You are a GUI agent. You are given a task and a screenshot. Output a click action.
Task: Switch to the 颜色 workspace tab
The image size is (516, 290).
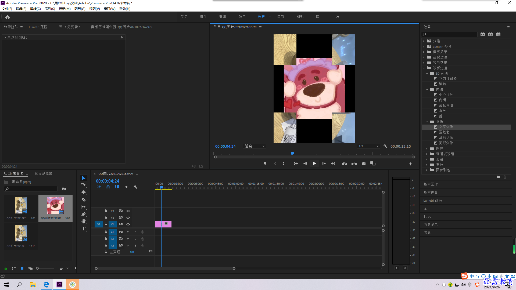242,17
